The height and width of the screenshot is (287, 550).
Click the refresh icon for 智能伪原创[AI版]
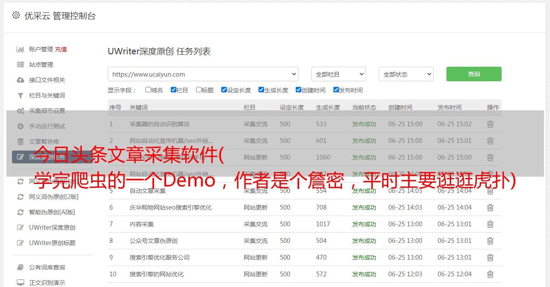point(20,212)
